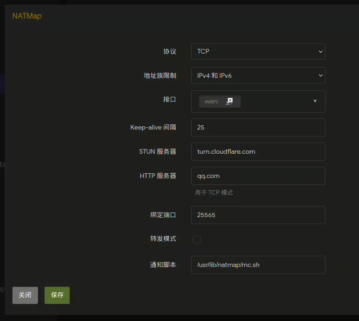Screen dimensions: 359x321
Task: Click the 通知脚本 field with mc.sh path
Action: (x=258, y=265)
